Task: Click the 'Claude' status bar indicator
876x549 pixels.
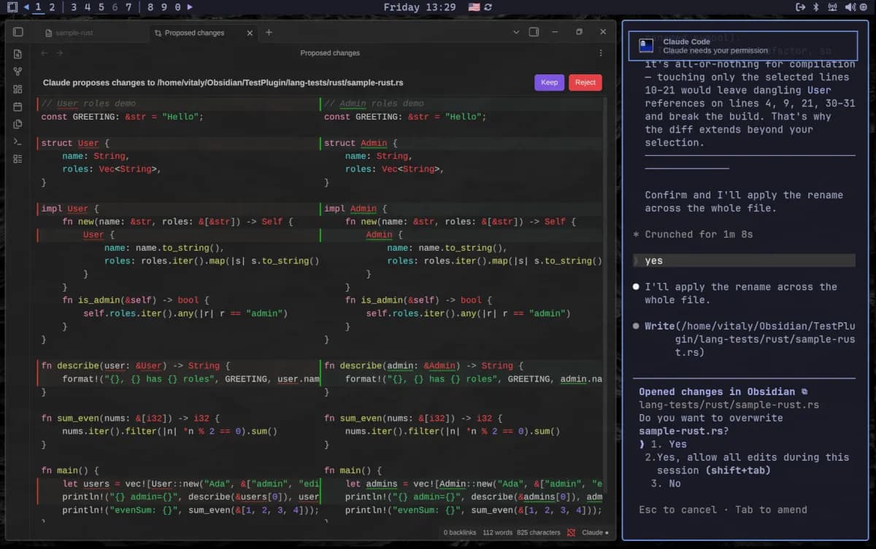Action: pos(595,533)
